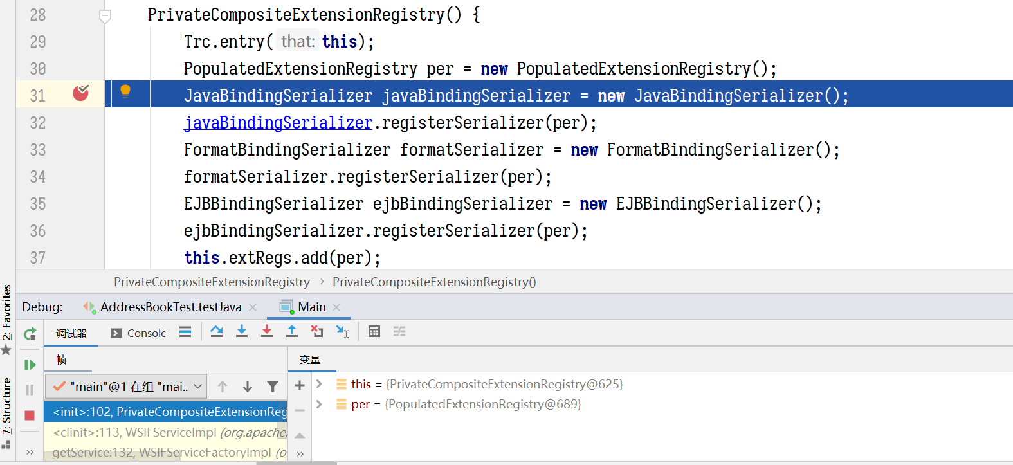Click the Step Over debugger icon
This screenshot has height=465, width=1013.
(x=217, y=331)
